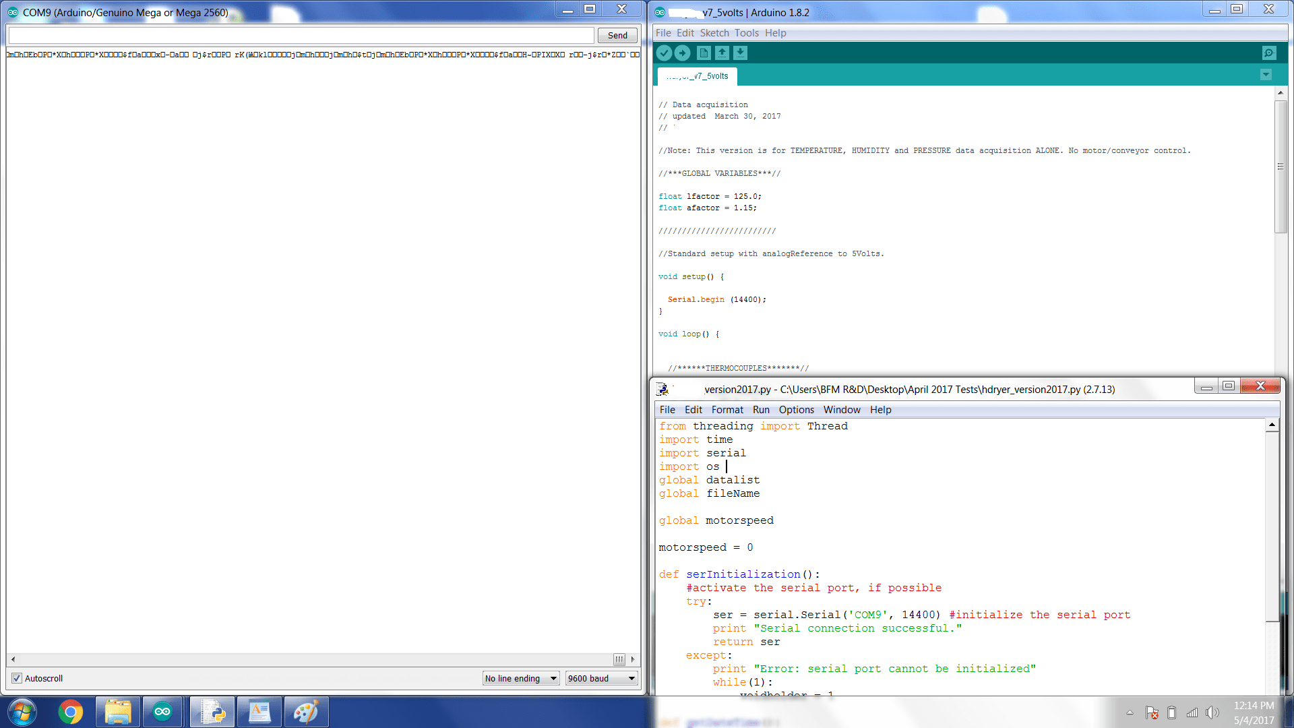
Task: Select the v7_5volts sketch tab
Action: [x=698, y=76]
